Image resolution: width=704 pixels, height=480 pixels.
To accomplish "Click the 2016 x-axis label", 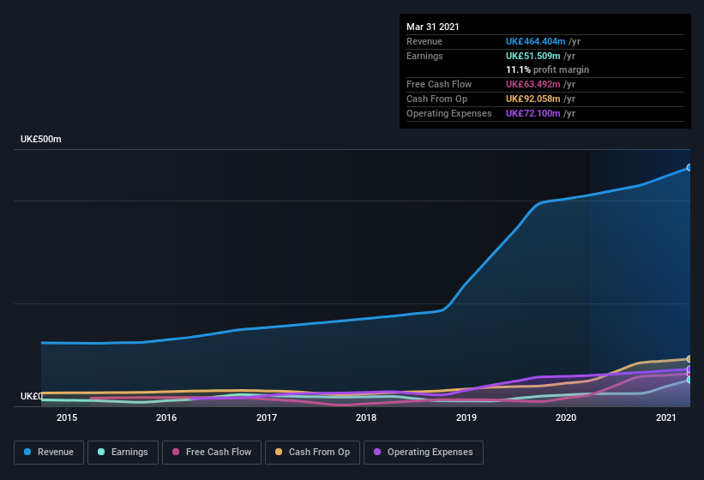I will [166, 417].
